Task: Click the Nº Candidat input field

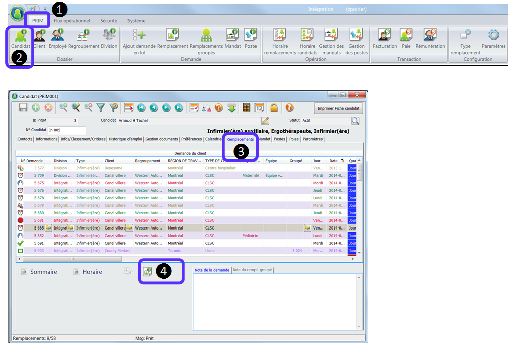Action: (67, 130)
